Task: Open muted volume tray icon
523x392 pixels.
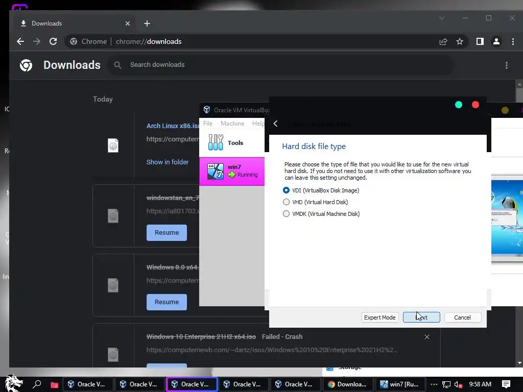Action: click(x=458, y=384)
